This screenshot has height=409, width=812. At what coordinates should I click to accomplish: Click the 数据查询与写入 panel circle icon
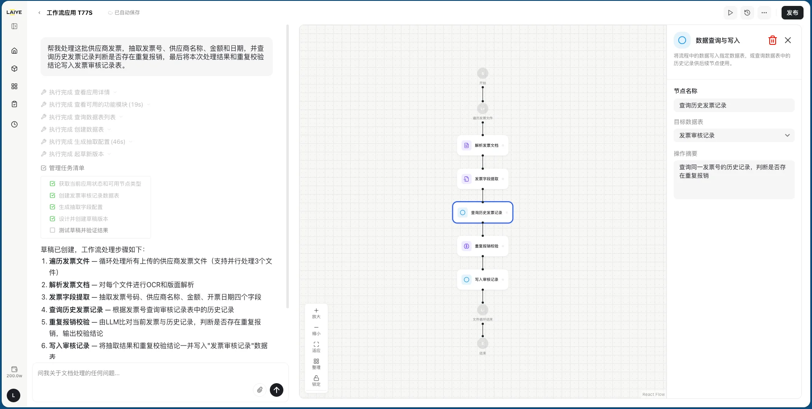[x=682, y=40]
